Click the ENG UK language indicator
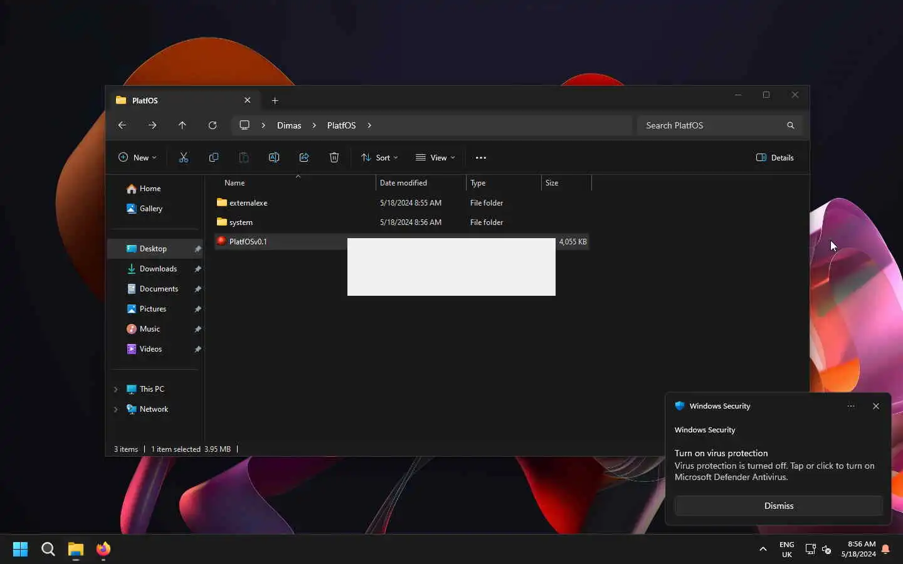The width and height of the screenshot is (903, 564). pos(787,550)
